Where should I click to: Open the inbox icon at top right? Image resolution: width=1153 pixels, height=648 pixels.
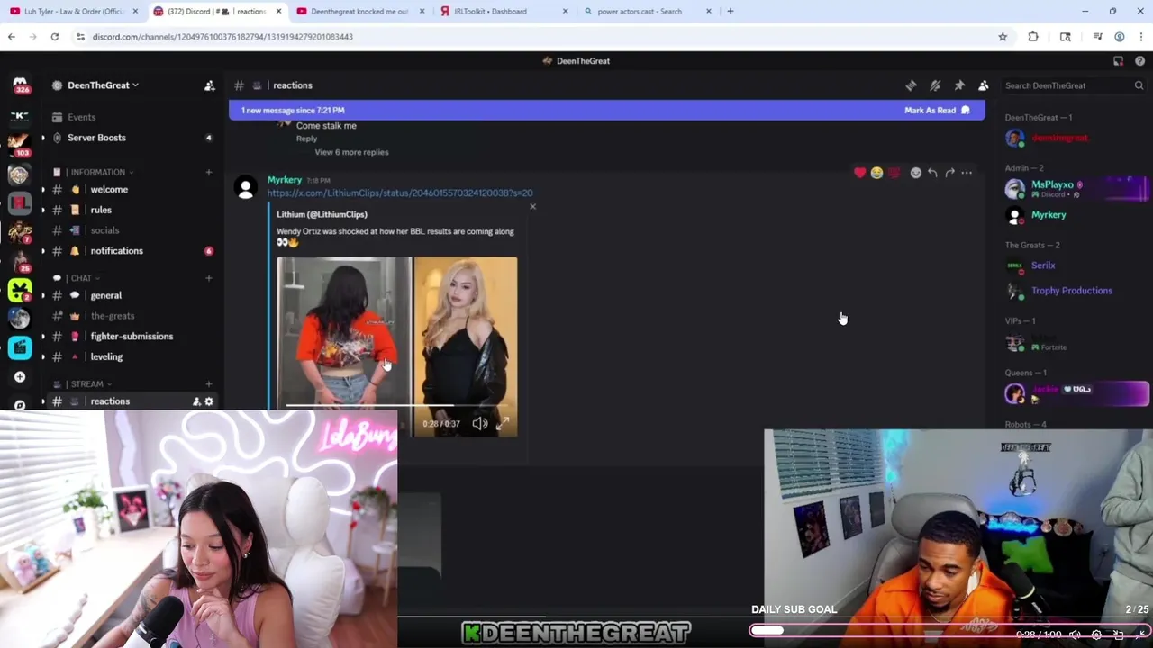1118,61
